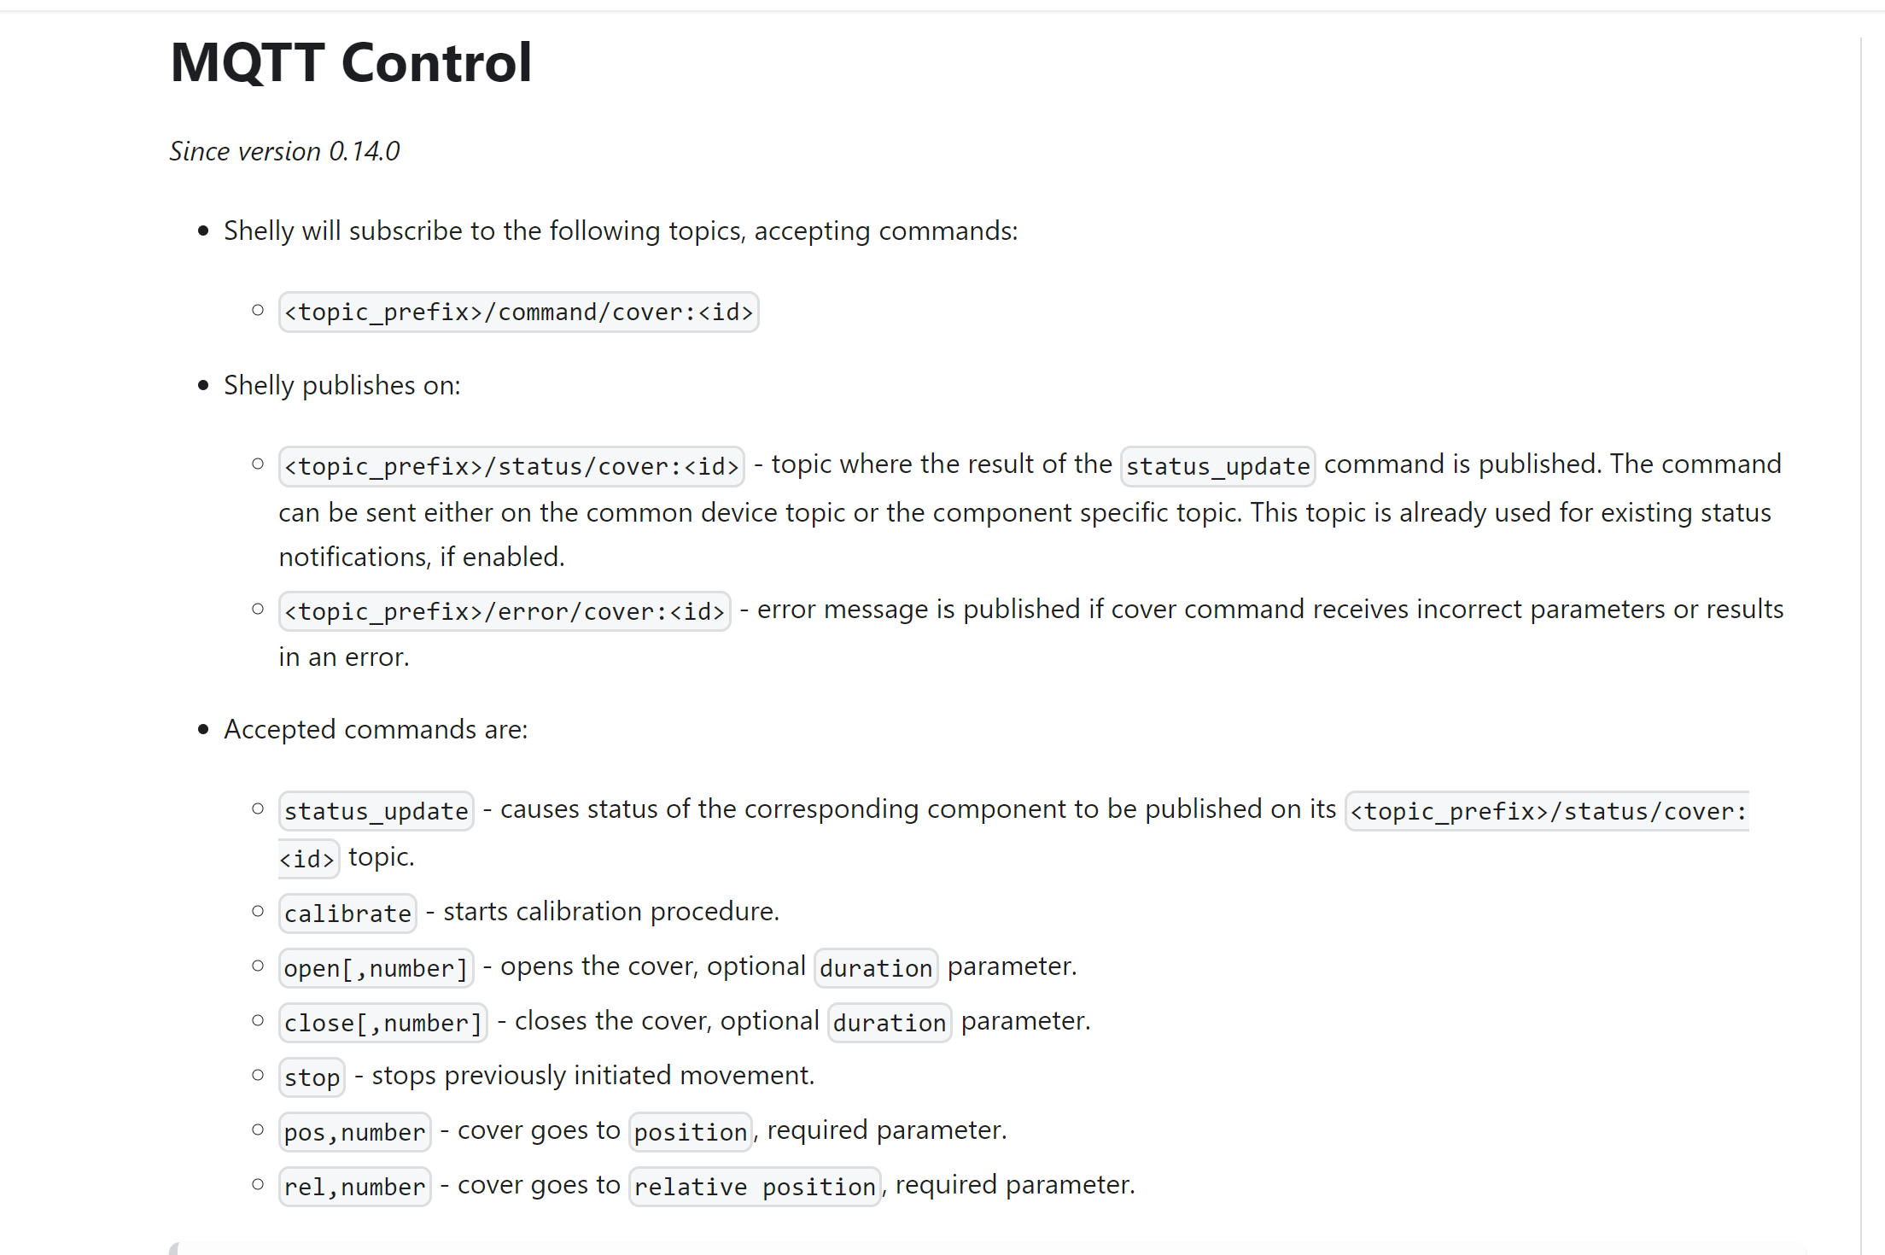The width and height of the screenshot is (1885, 1255).
Task: Click the close[,number] command code
Action: point(382,1023)
